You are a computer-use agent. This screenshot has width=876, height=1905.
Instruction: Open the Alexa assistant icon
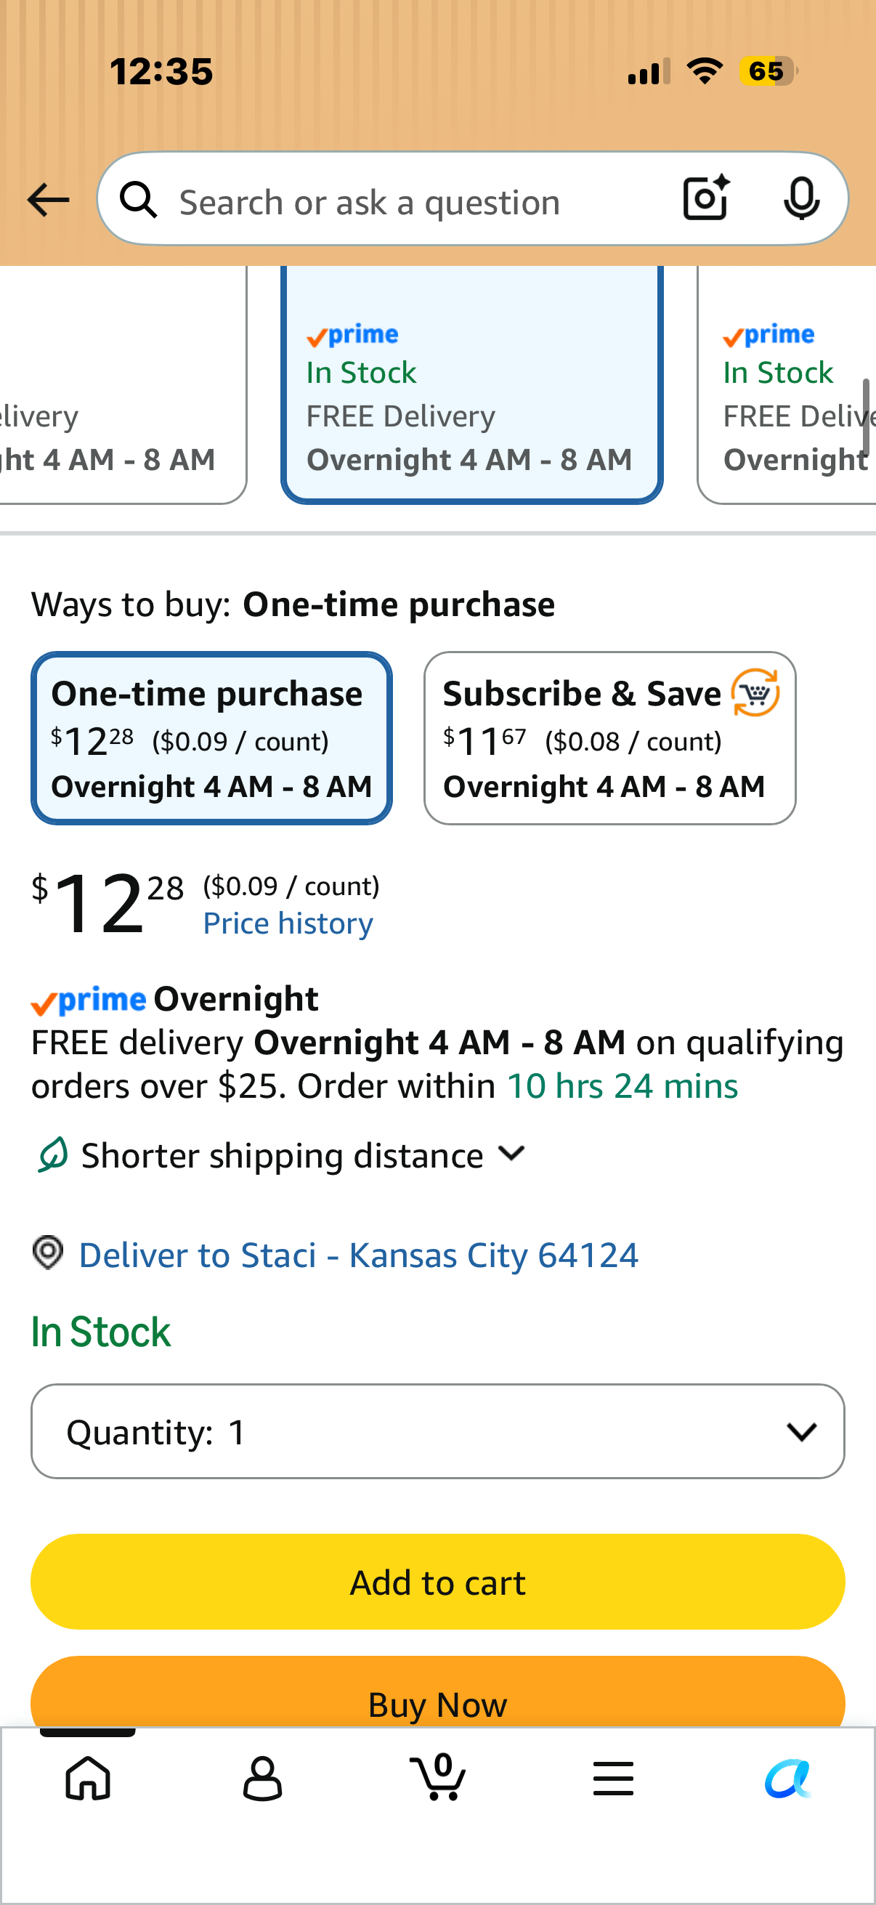pyautogui.click(x=788, y=1778)
